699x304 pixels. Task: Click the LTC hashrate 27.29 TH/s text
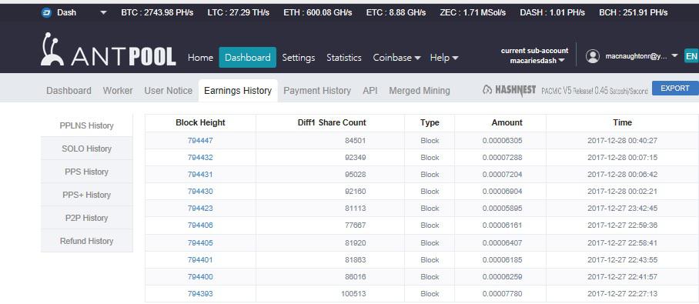coord(238,12)
